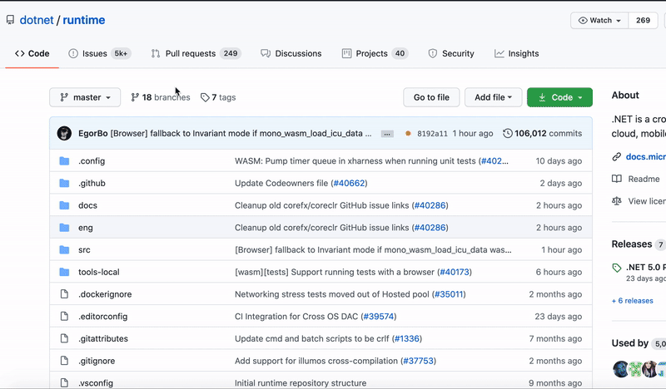Click the tag icon beside 7 tags

point(205,97)
